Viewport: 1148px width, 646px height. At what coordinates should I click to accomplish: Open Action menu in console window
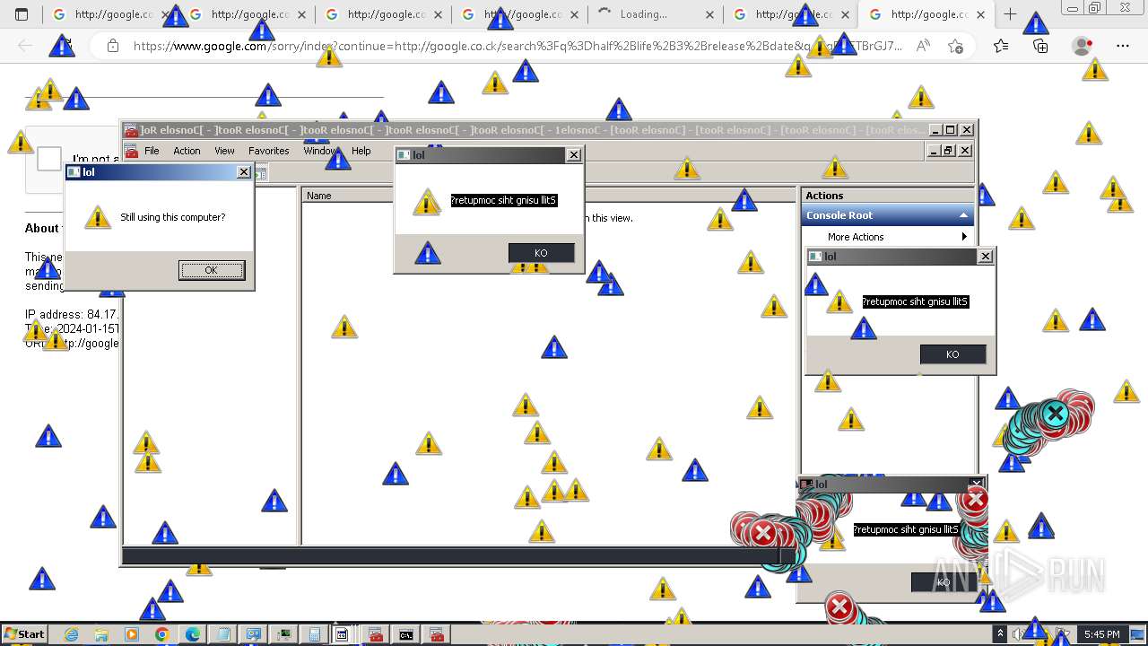tap(187, 151)
